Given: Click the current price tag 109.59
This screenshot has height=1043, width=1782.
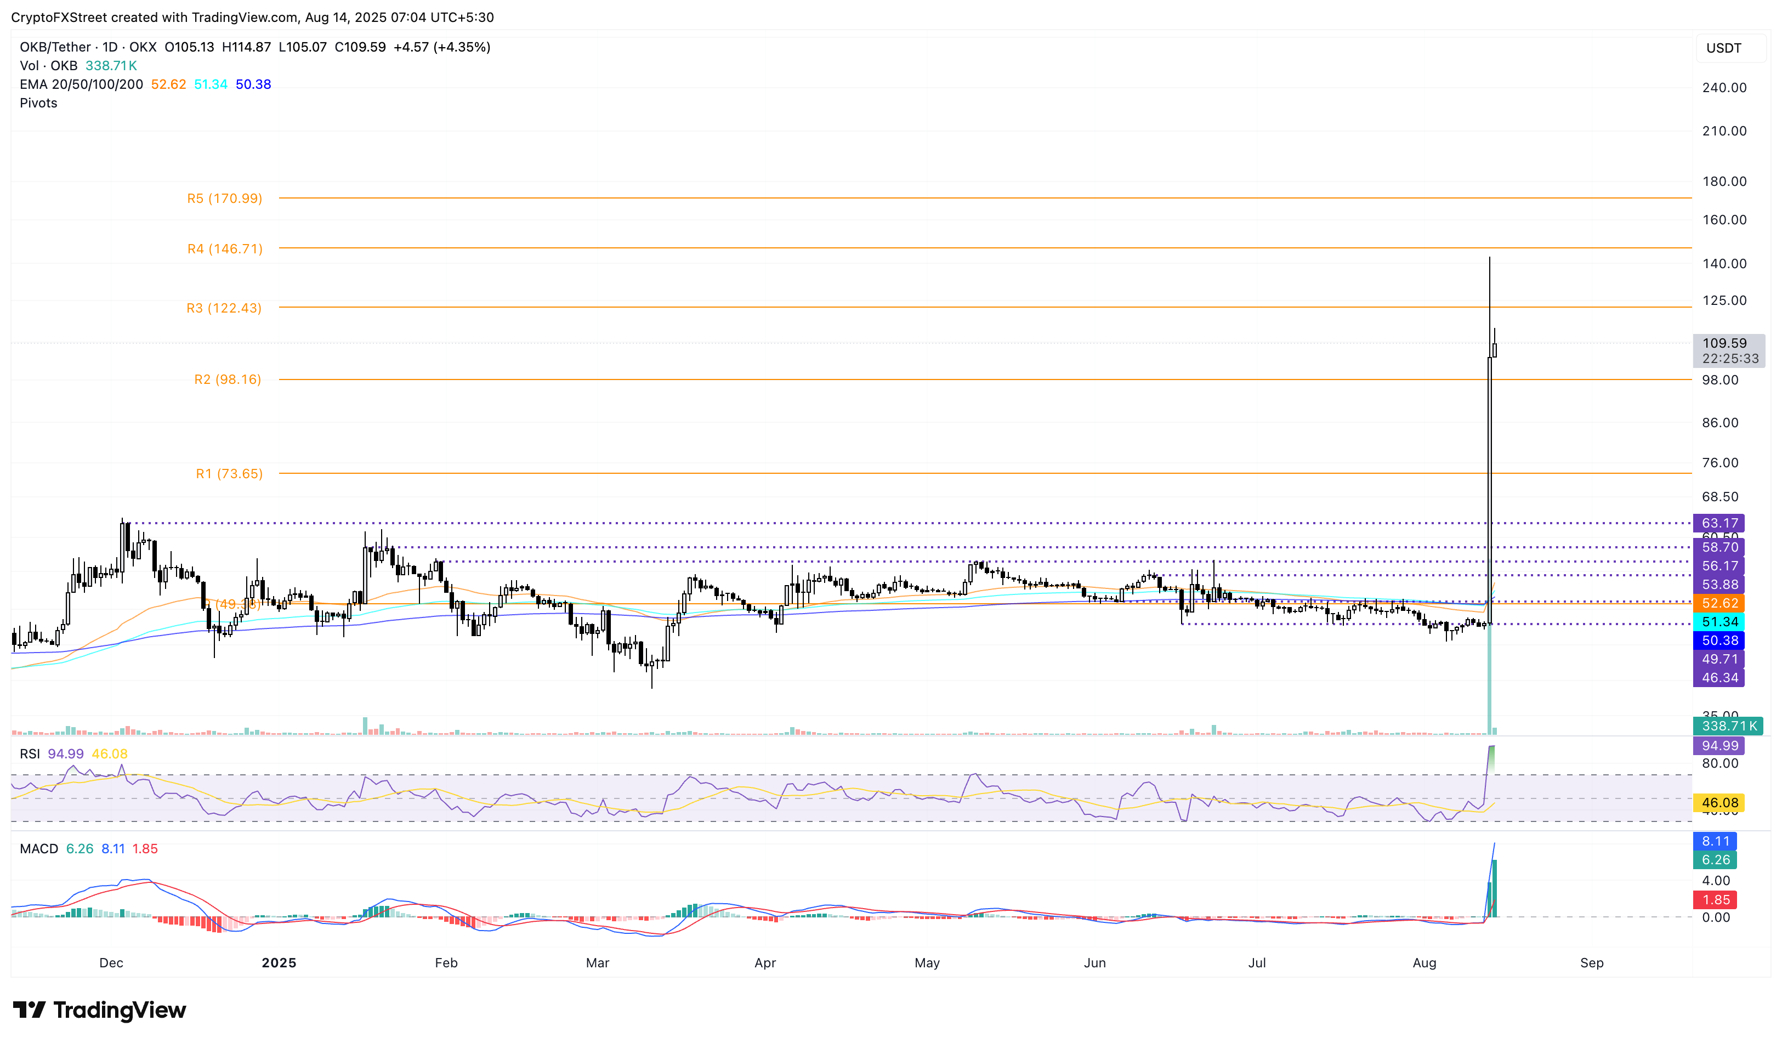Looking at the screenshot, I should 1724,343.
